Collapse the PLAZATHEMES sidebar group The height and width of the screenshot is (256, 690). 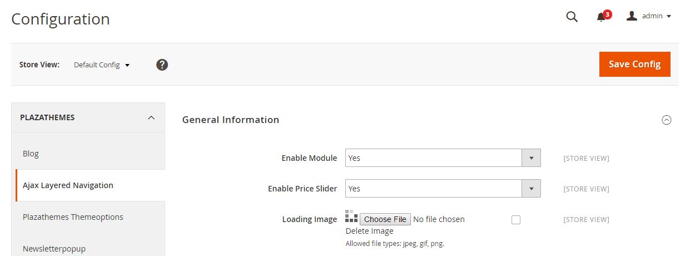(x=151, y=117)
